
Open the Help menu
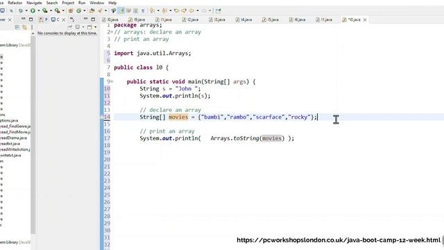tap(112, 3)
